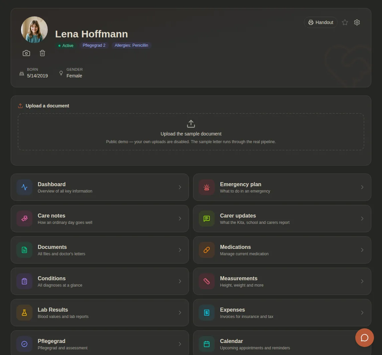Select the Expenses section title
Image resolution: width=382 pixels, height=355 pixels.
click(232, 310)
